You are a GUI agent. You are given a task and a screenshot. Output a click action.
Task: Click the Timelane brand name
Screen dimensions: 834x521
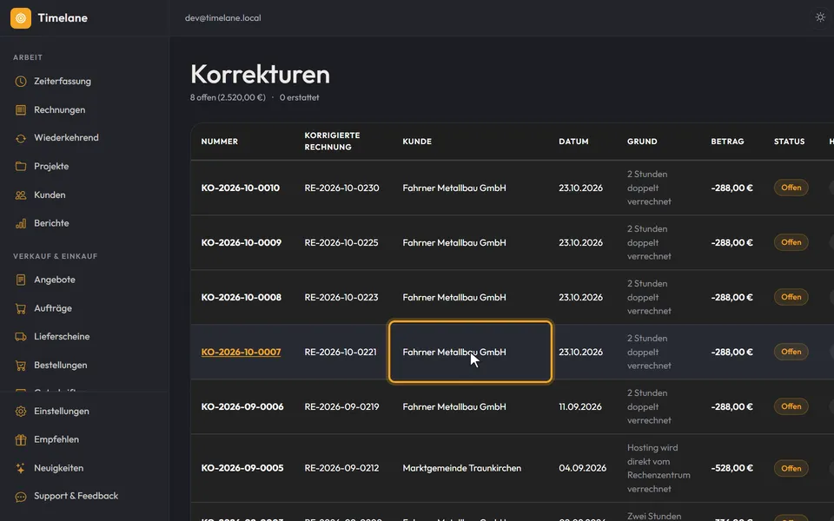tap(63, 18)
